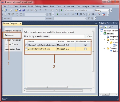The height and width of the screenshot is (102, 120).
Task: Click the Redo arrow icon
Action: (x=46, y=10)
